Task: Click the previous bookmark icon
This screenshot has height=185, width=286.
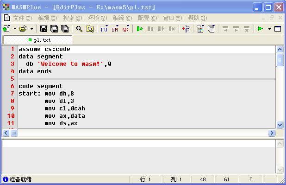Action: (x=161, y=29)
